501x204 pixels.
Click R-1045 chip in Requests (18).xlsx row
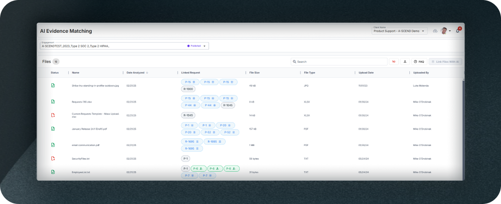pos(228,105)
